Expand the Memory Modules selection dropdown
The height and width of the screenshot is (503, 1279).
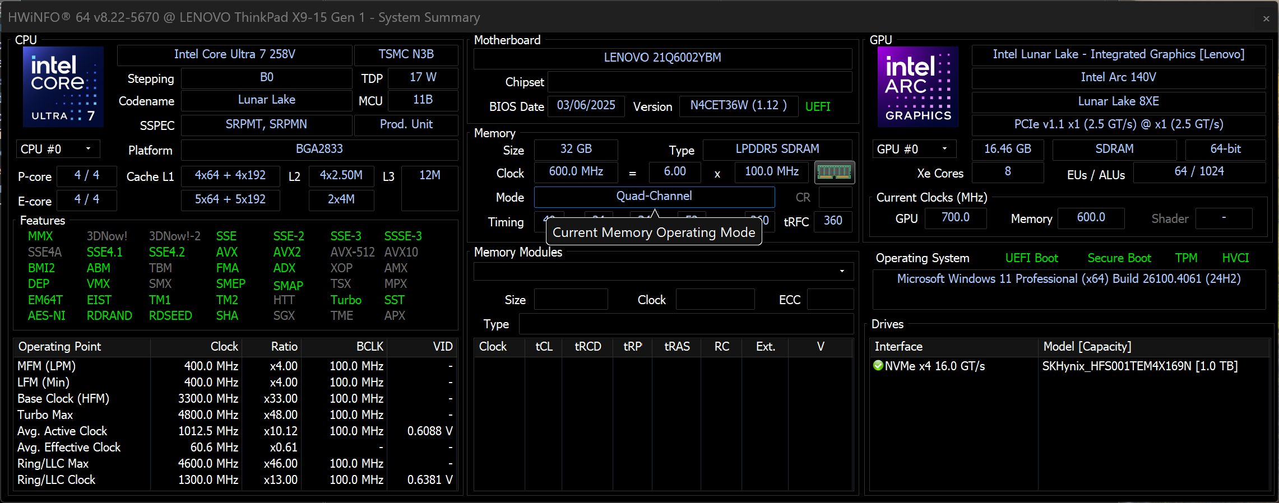tap(664, 271)
